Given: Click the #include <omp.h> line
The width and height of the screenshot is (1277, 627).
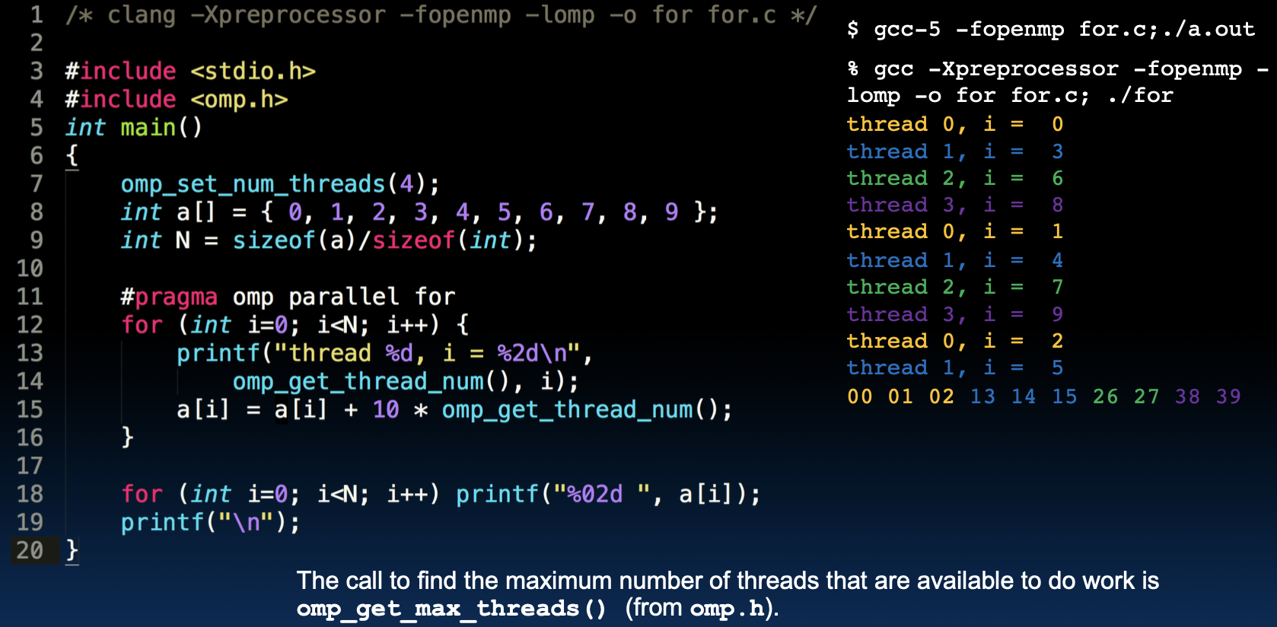Looking at the screenshot, I should 177,99.
